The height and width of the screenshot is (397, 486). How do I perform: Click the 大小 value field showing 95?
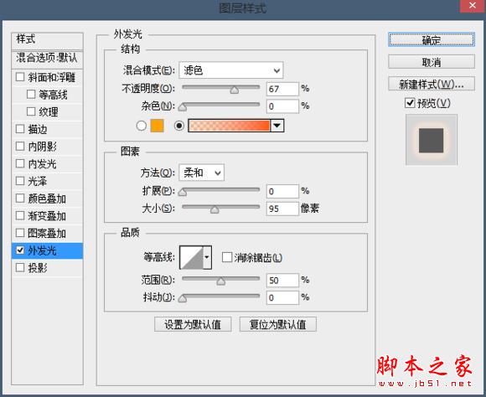282,209
